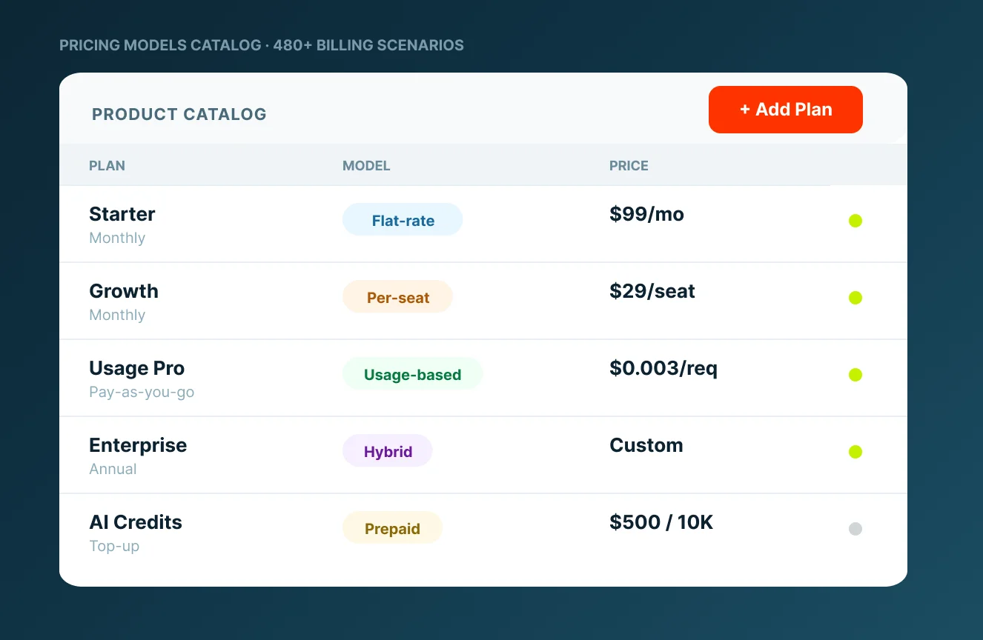This screenshot has width=983, height=640.
Task: Select the Starter plan name
Action: click(122, 214)
